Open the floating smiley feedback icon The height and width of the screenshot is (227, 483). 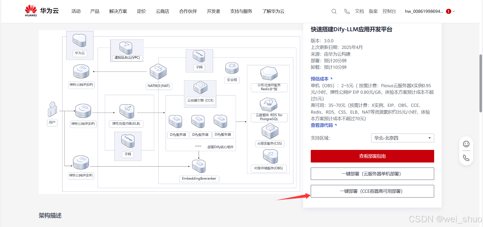pyautogui.click(x=466, y=144)
